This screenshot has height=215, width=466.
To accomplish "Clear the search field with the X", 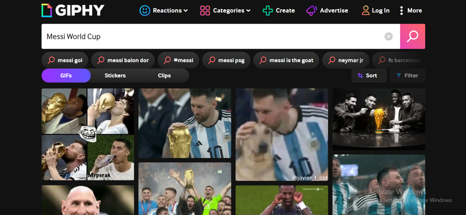I will 389,37.
